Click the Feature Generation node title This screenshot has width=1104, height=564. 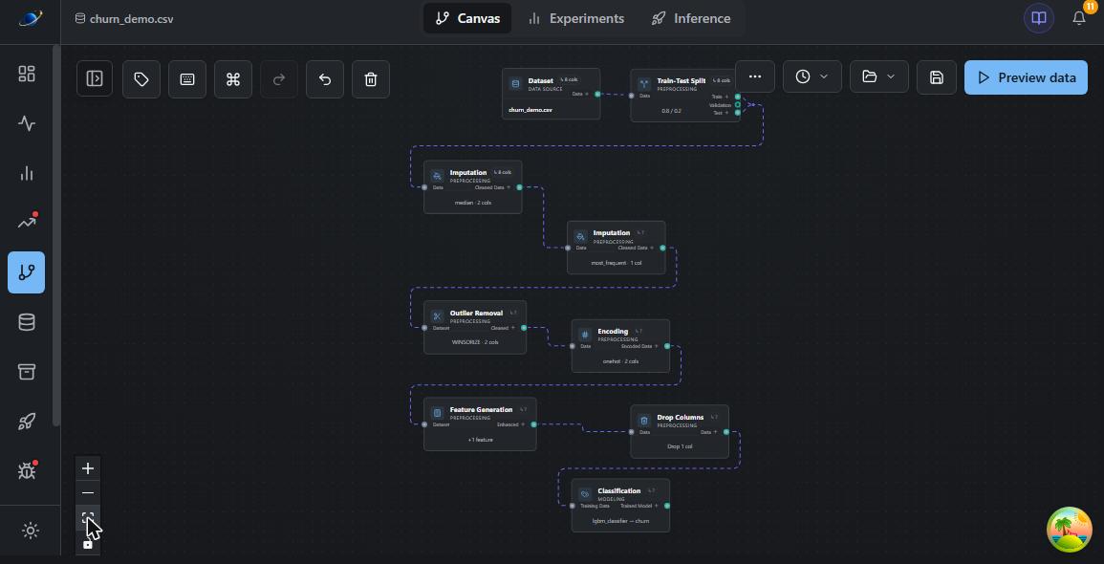(481, 410)
